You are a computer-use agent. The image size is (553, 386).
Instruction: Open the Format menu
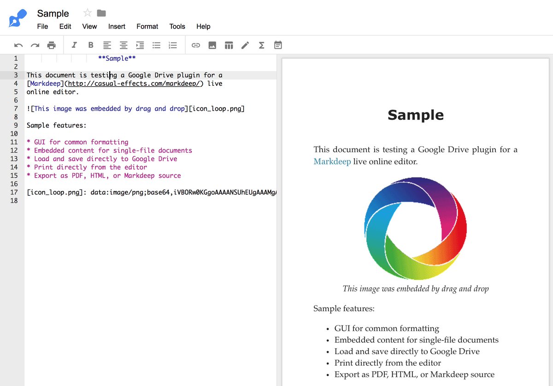(147, 26)
